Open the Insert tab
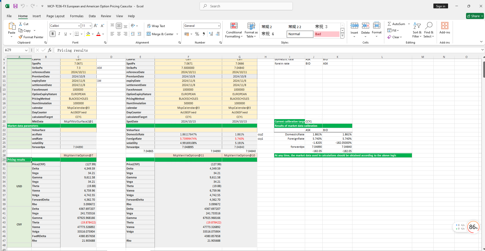This screenshot has width=485, height=251. [37, 16]
